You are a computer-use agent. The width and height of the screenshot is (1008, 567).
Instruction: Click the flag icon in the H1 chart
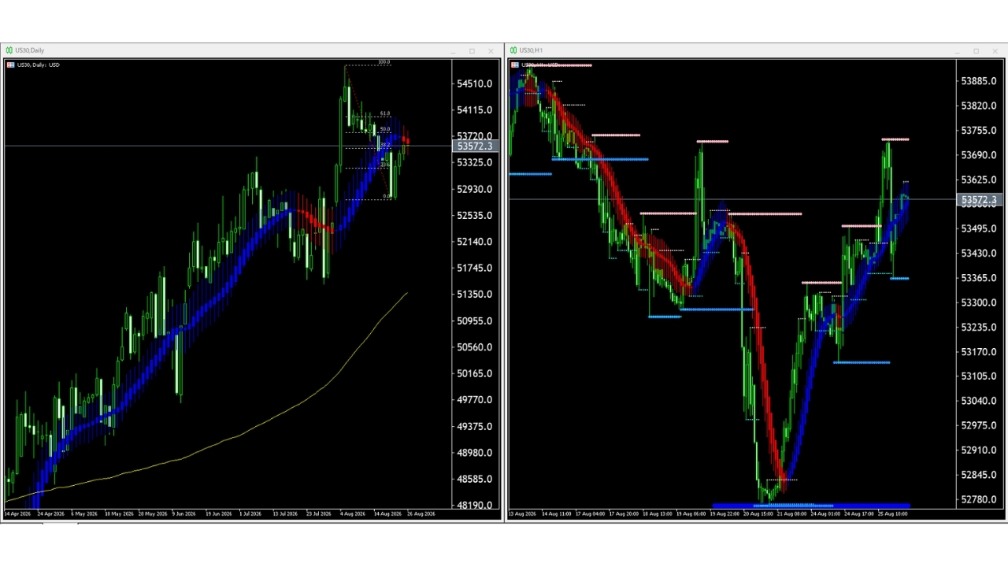pos(515,65)
